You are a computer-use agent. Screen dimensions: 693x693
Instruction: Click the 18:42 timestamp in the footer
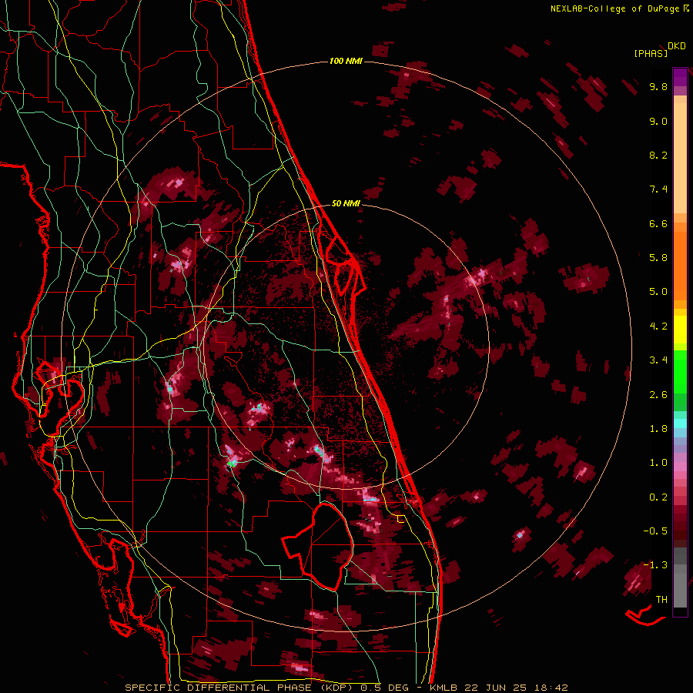pyautogui.click(x=551, y=688)
